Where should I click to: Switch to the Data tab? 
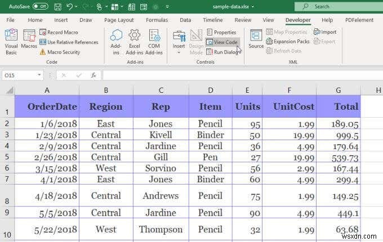point(185,20)
